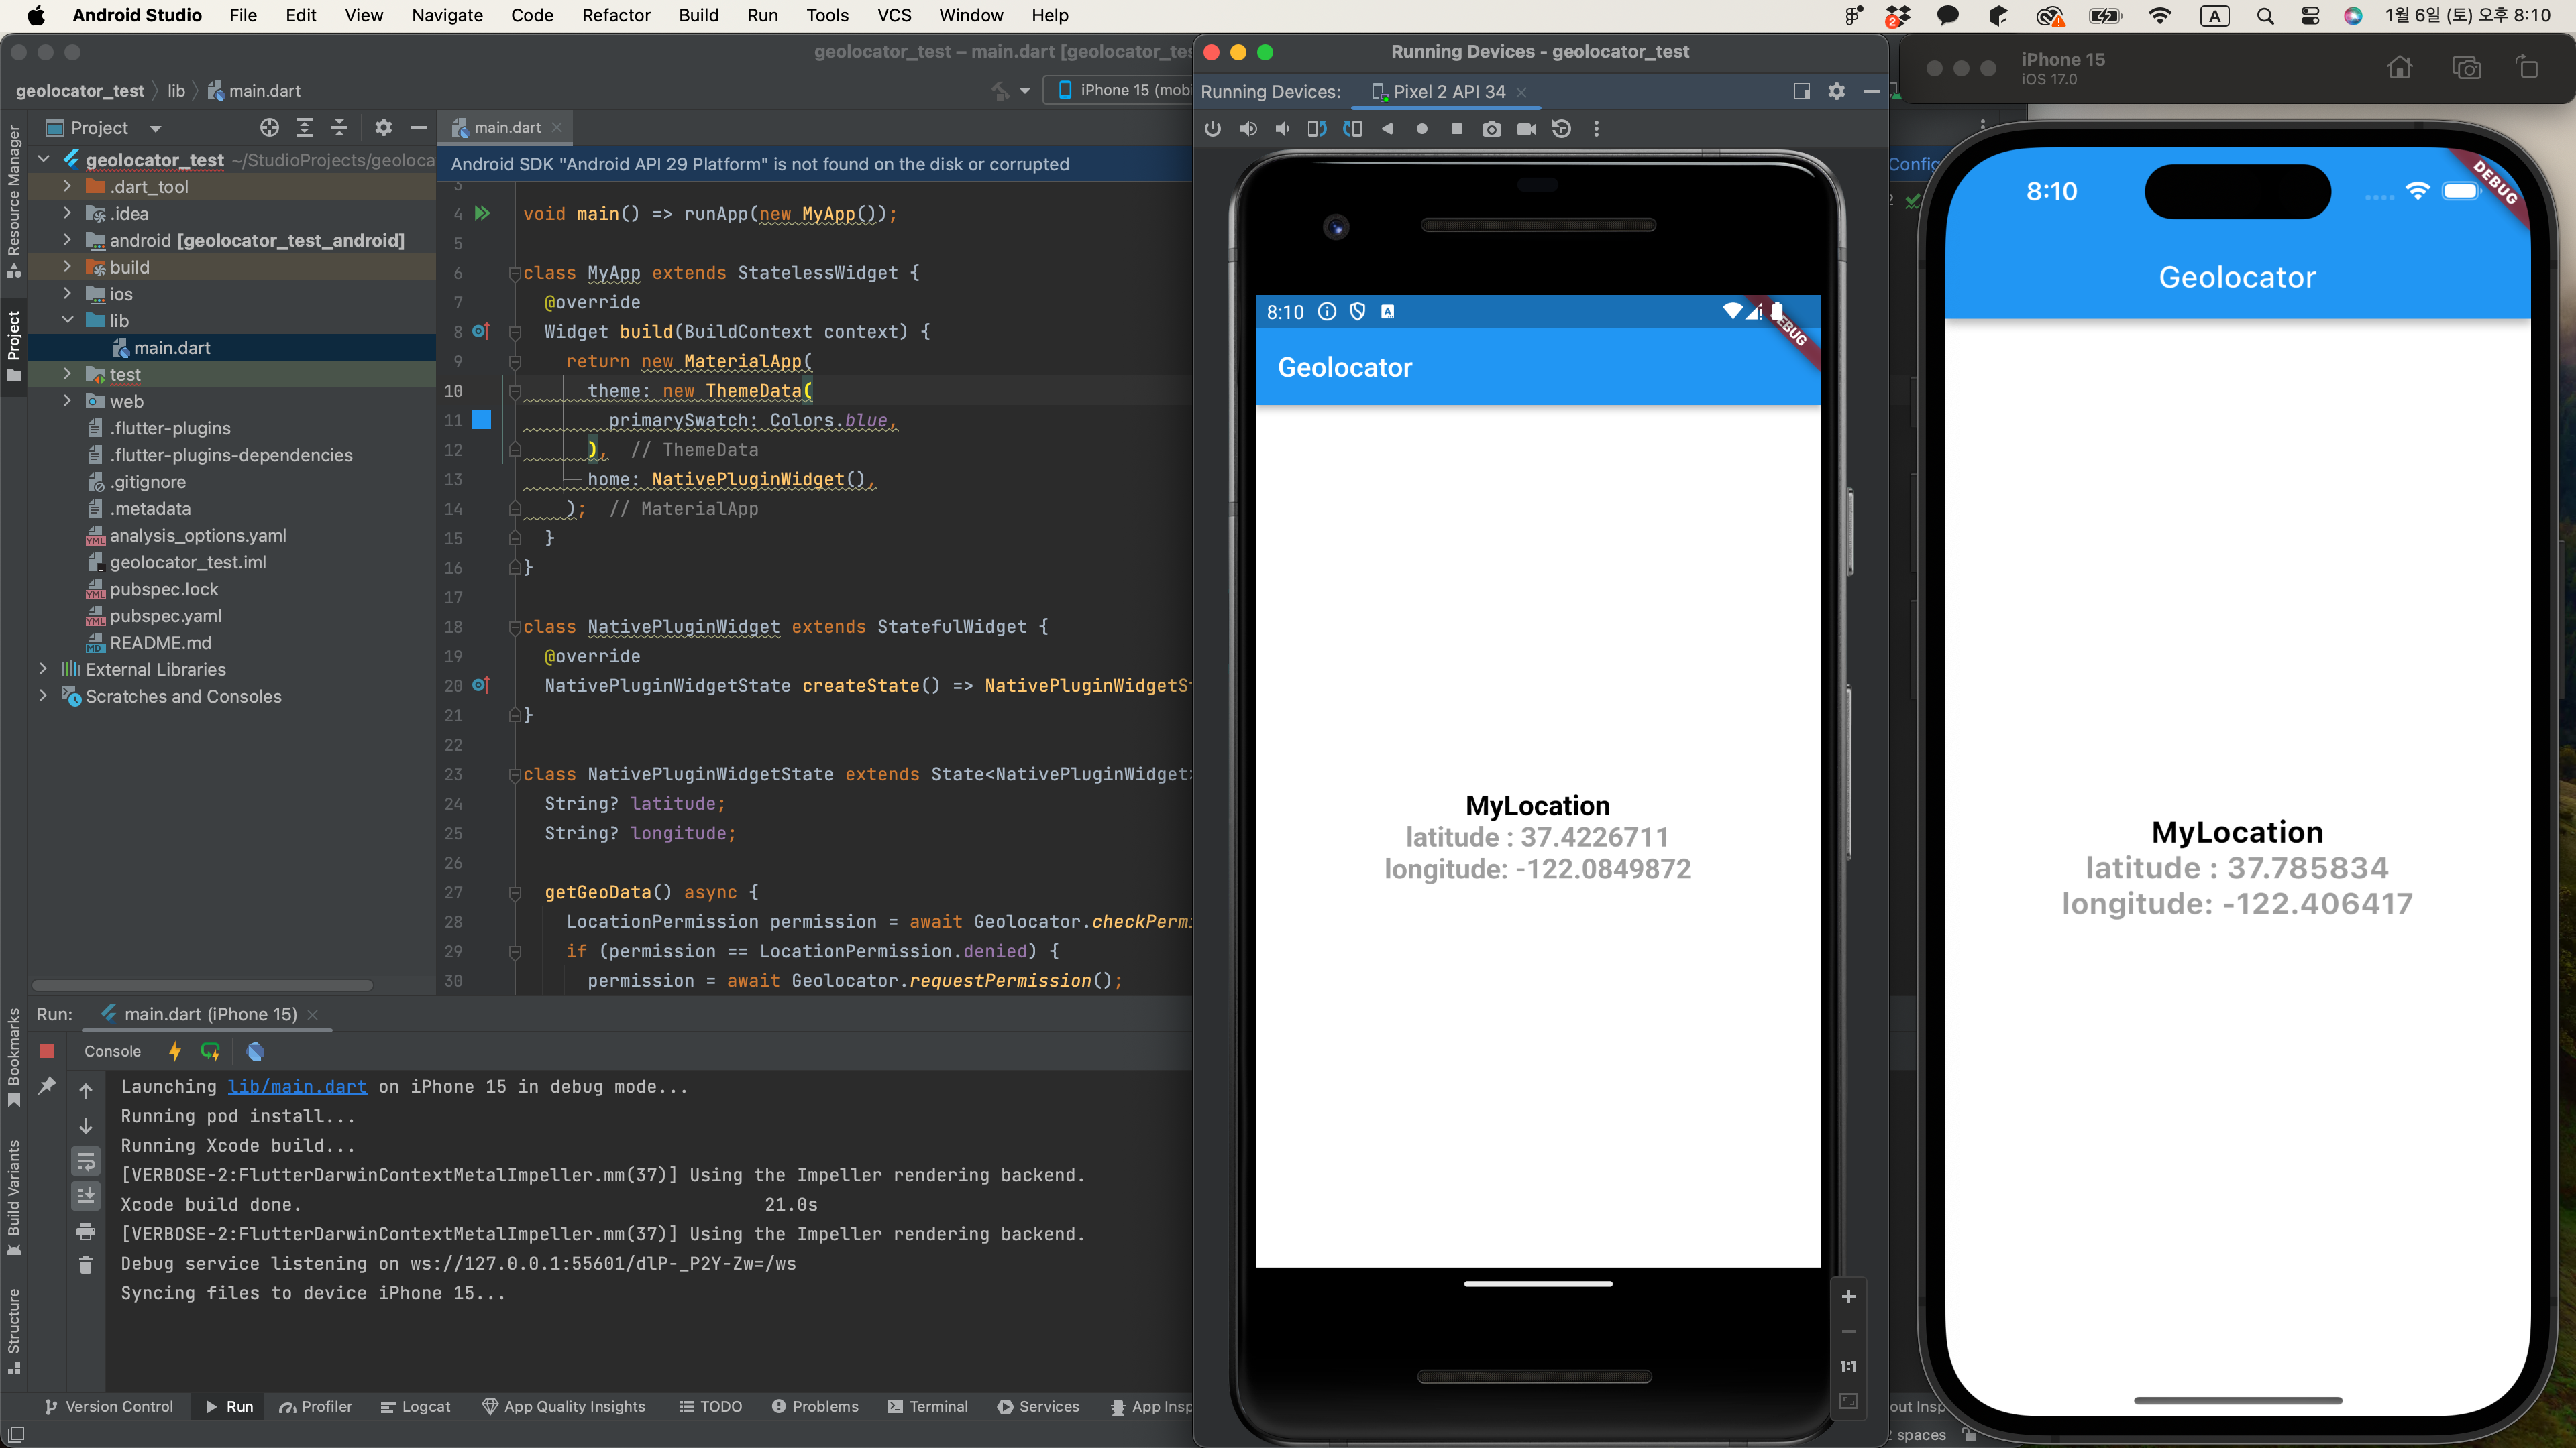Click the emulator power button icon
Viewport: 2576px width, 1448px height.
point(1213,129)
